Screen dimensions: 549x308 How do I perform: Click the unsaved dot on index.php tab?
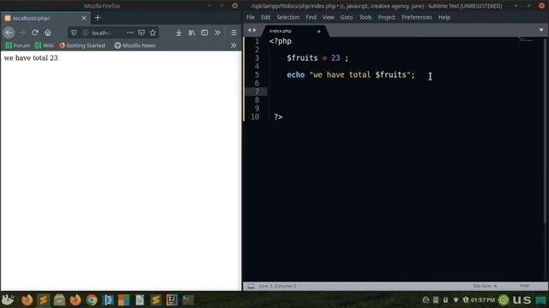(x=318, y=32)
